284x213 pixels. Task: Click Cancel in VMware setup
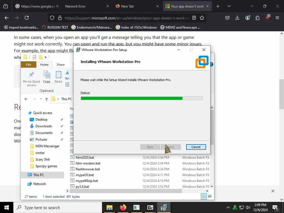pos(196,147)
